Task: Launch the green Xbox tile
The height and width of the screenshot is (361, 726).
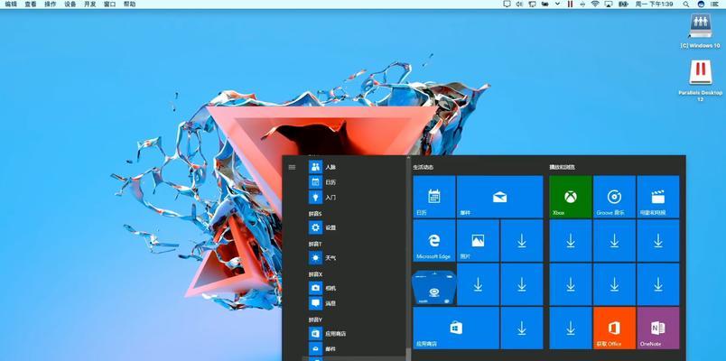Action: coord(571,197)
